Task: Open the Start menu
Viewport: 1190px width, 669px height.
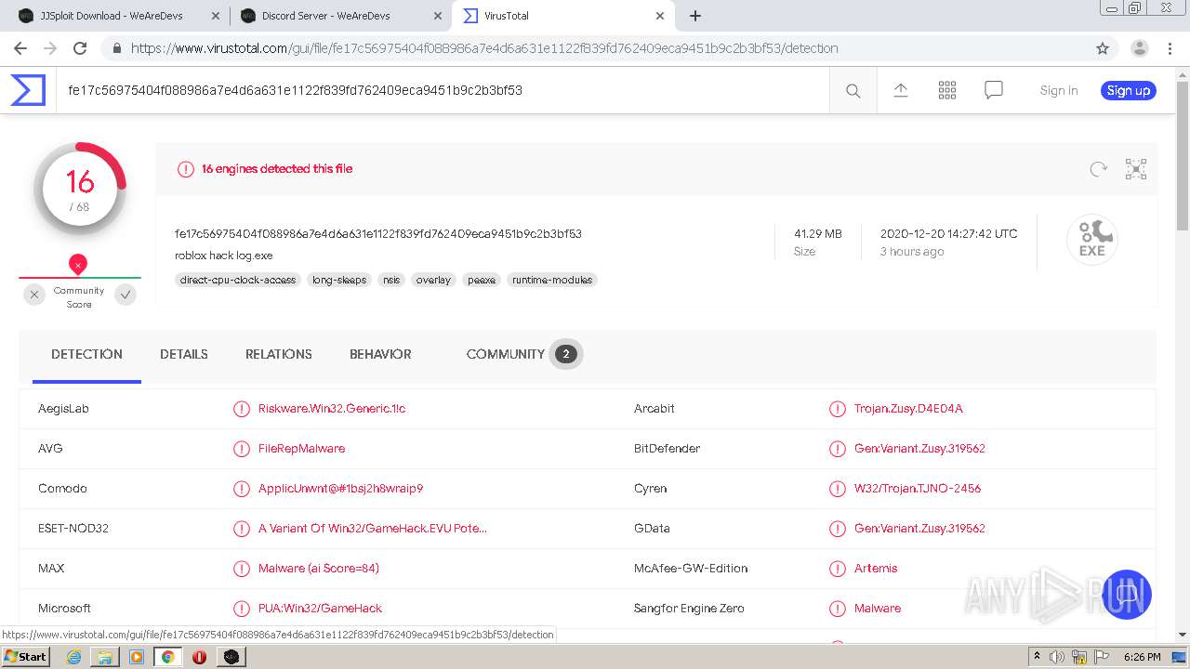Action: pos(25,657)
